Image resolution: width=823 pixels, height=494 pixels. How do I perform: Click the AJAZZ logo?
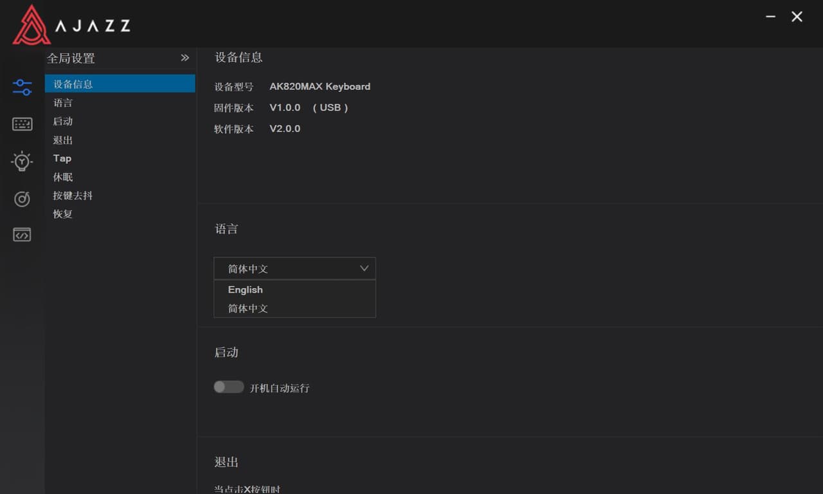(x=71, y=25)
